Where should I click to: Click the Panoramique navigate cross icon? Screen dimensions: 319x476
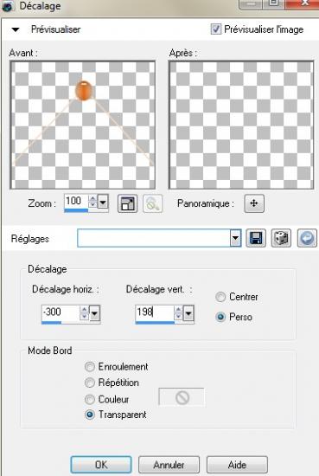254,203
